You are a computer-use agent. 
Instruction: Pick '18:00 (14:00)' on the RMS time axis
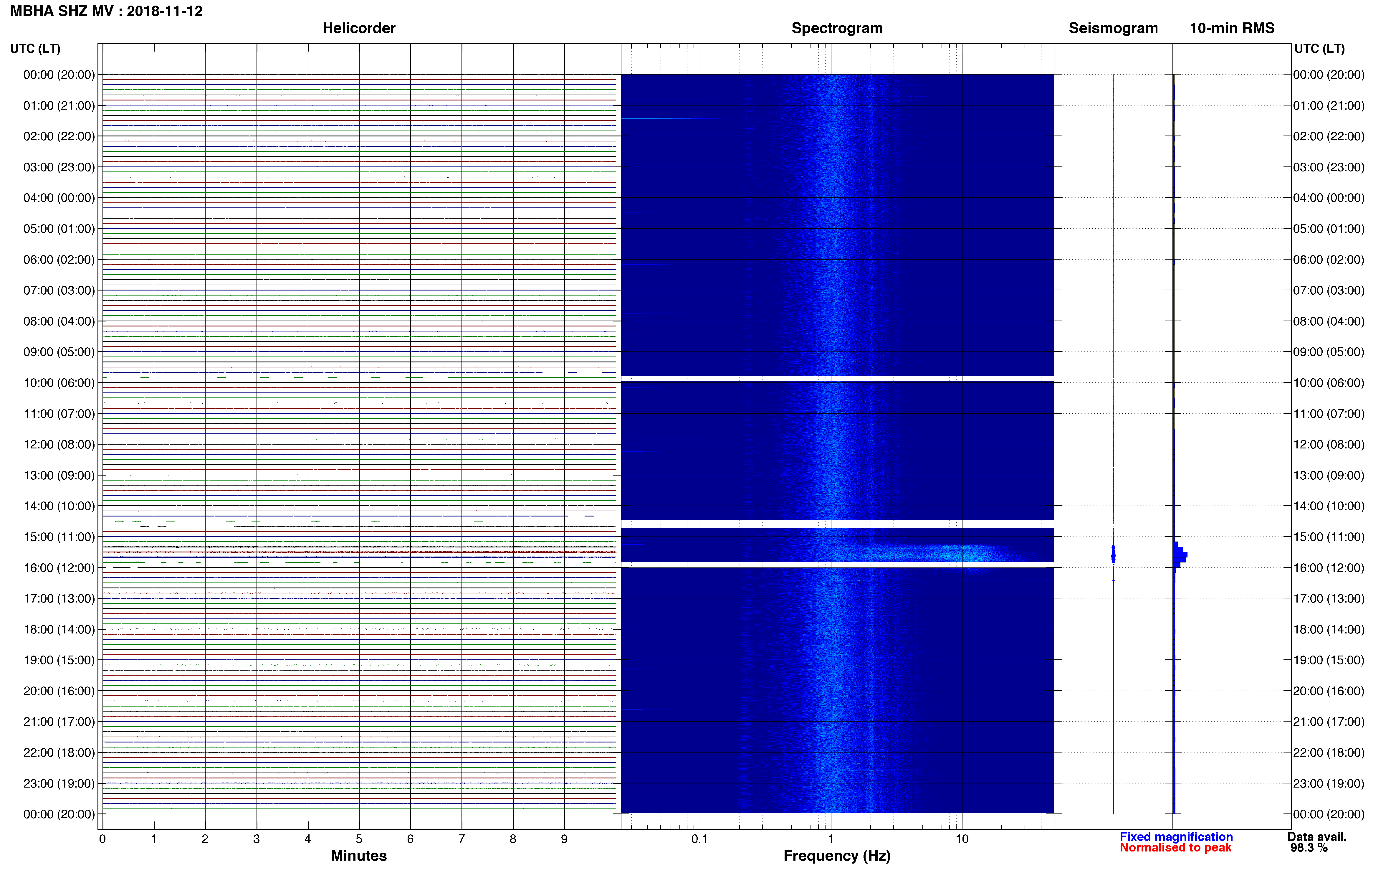point(1329,629)
